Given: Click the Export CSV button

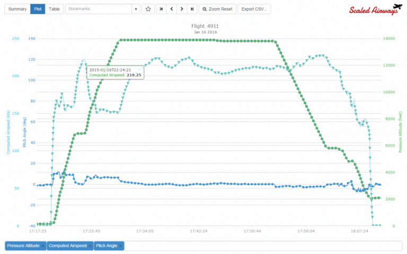Looking at the screenshot, I should coord(254,9).
